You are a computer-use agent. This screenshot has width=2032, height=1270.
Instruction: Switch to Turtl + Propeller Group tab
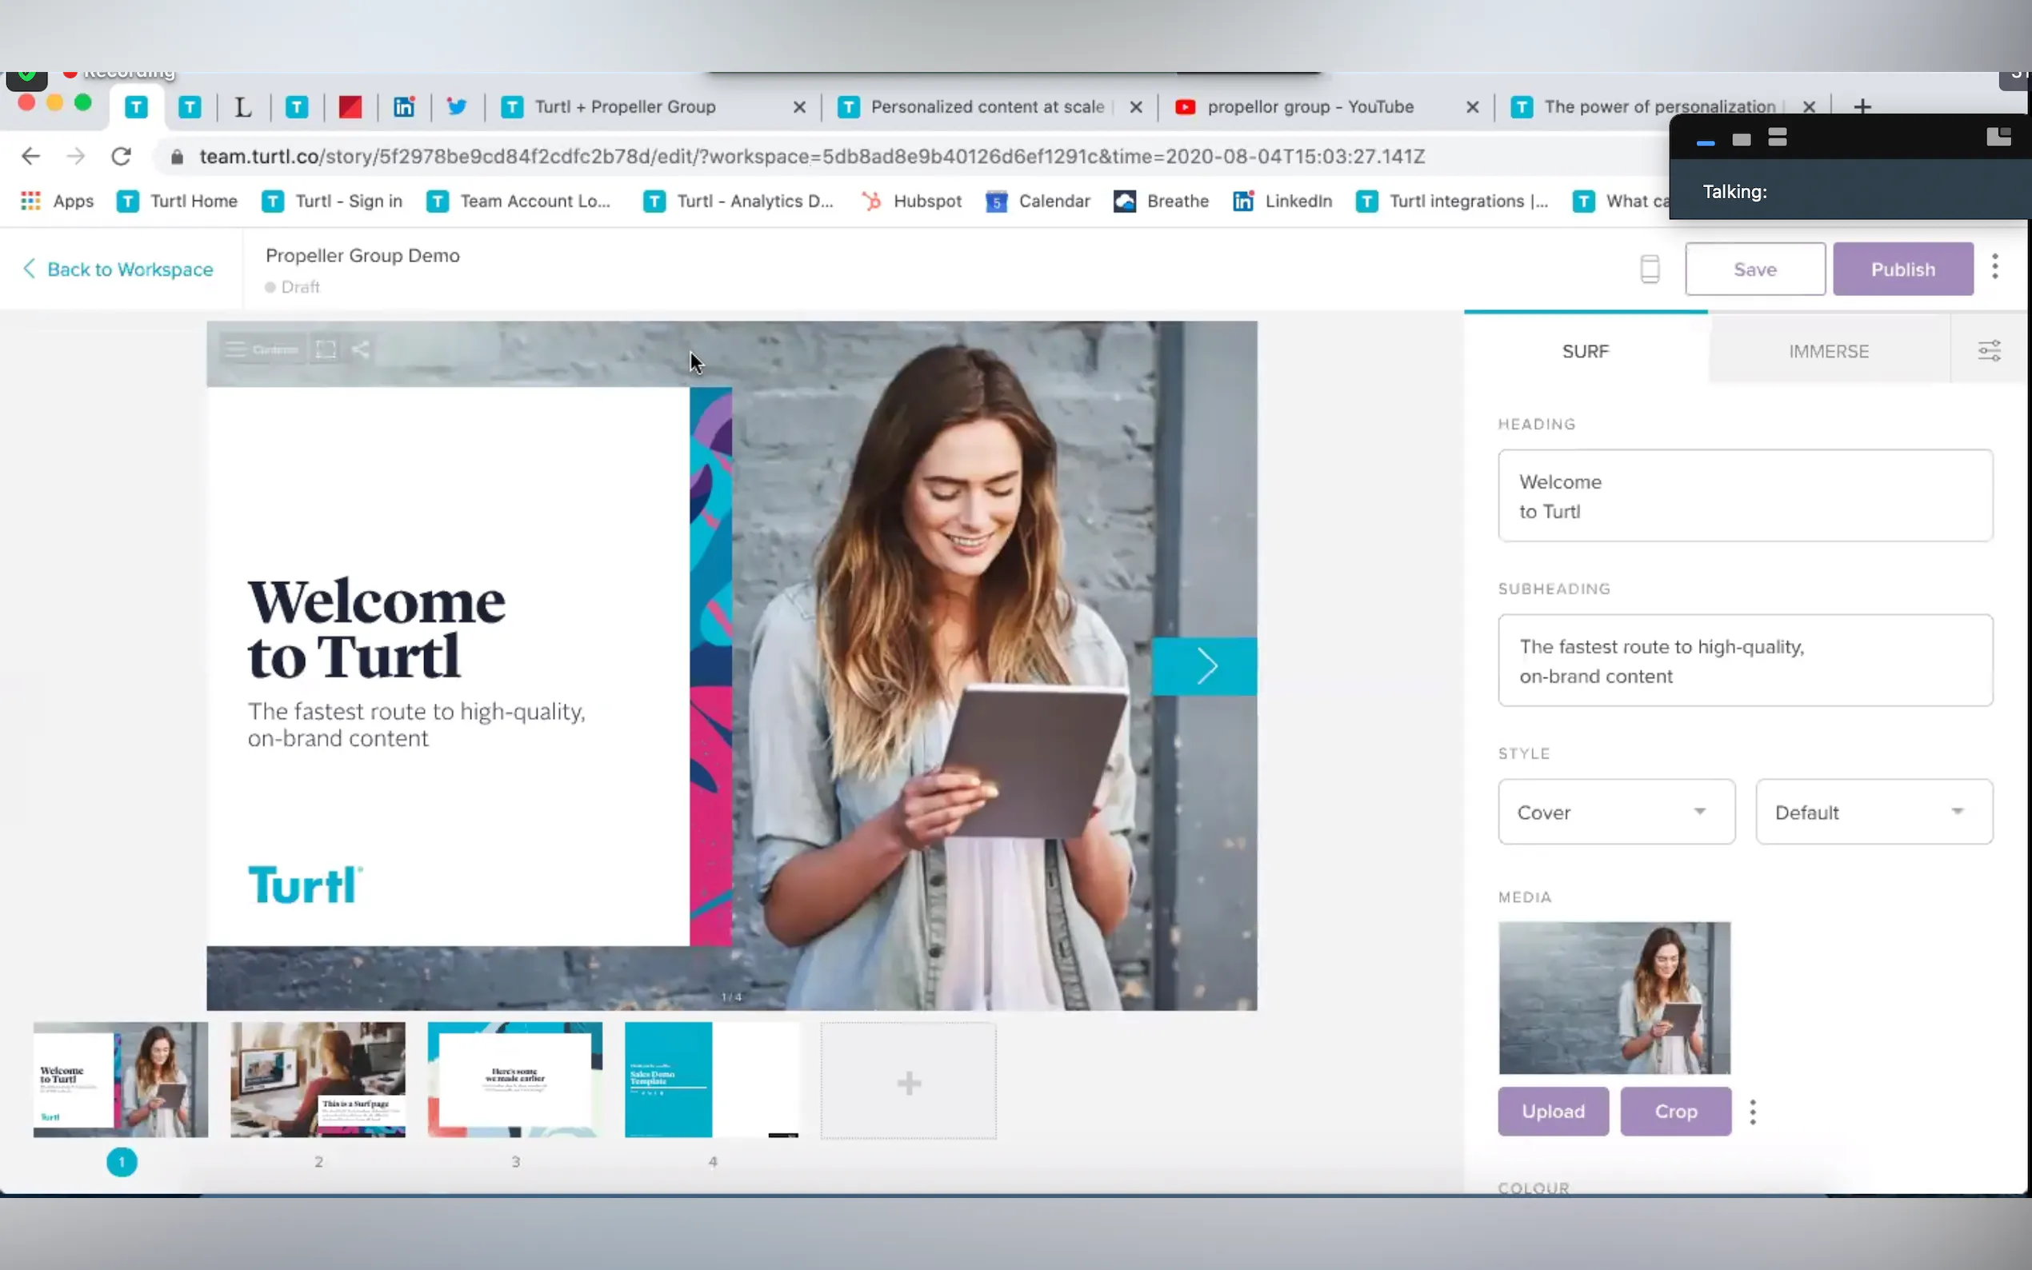tap(624, 106)
